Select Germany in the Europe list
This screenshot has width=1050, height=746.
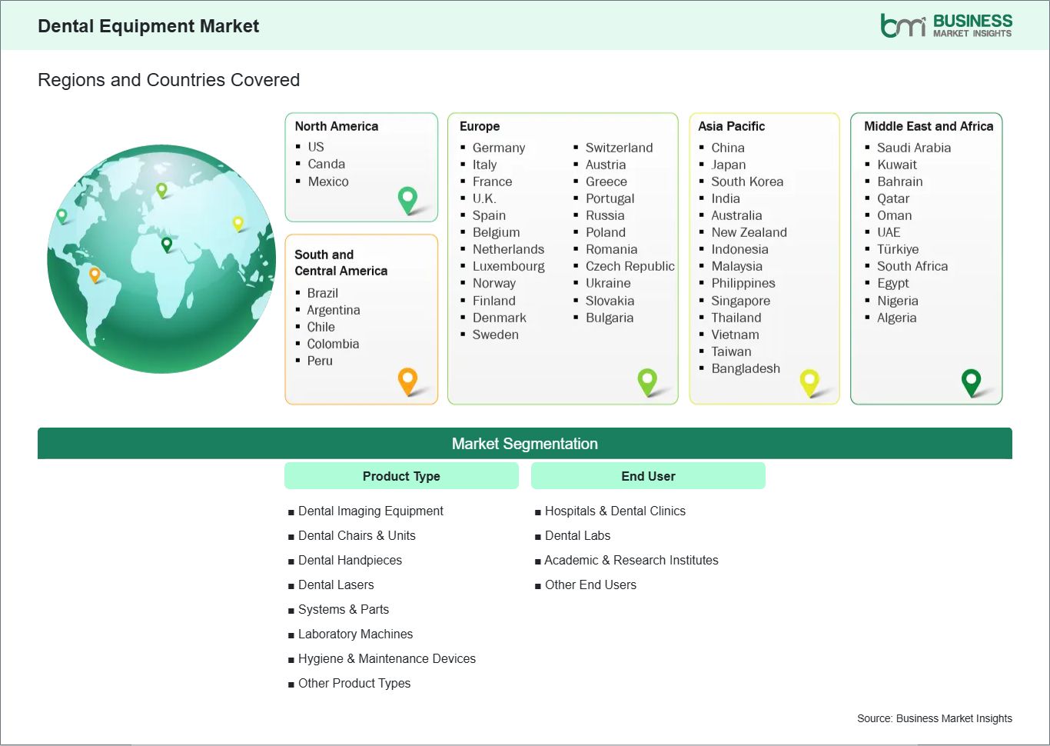(x=498, y=148)
